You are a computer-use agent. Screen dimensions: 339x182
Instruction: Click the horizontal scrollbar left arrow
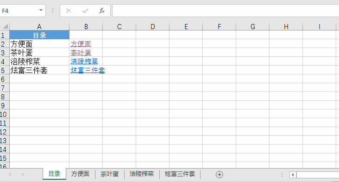[x=293, y=175]
